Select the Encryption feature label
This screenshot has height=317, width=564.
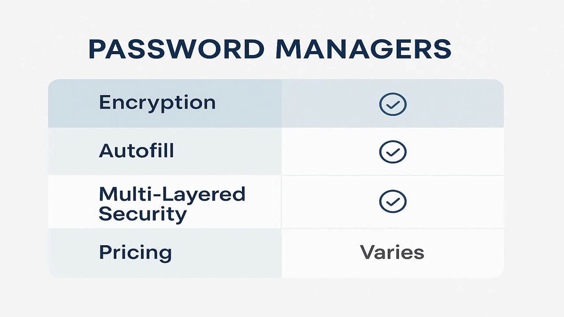pyautogui.click(x=157, y=103)
